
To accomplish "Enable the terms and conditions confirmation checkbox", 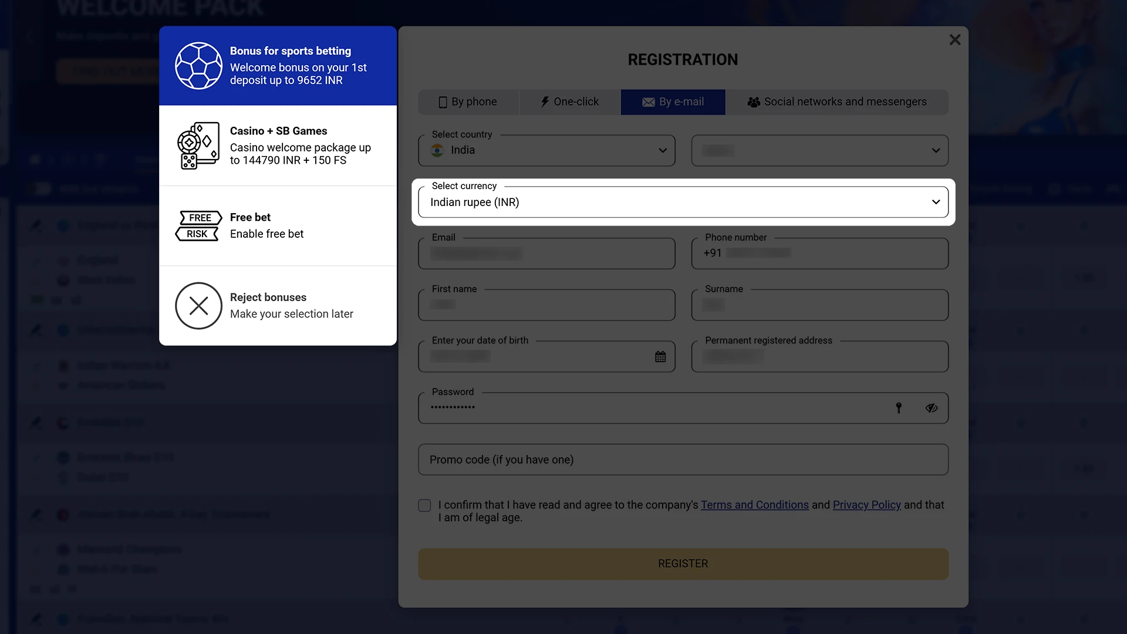I will tap(424, 505).
